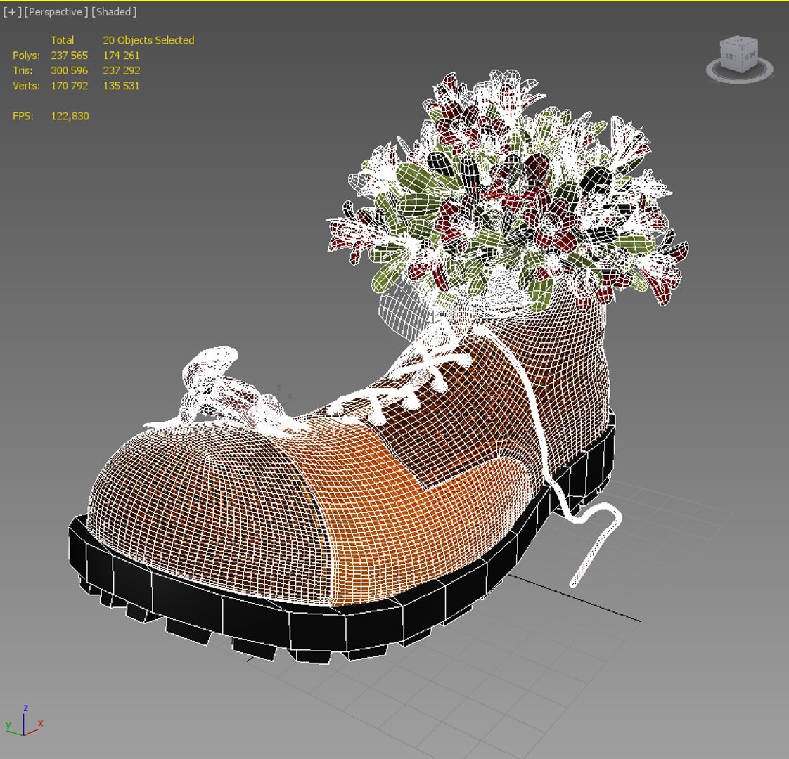Open the [+] viewport general menu
The width and height of the screenshot is (789, 759).
12,11
